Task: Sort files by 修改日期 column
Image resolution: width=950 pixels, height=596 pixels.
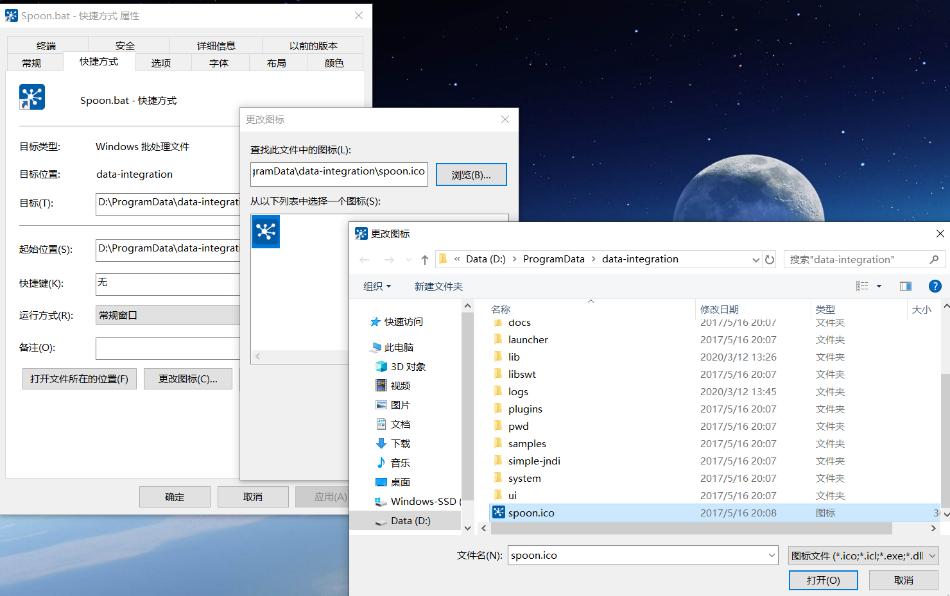Action: [x=720, y=309]
